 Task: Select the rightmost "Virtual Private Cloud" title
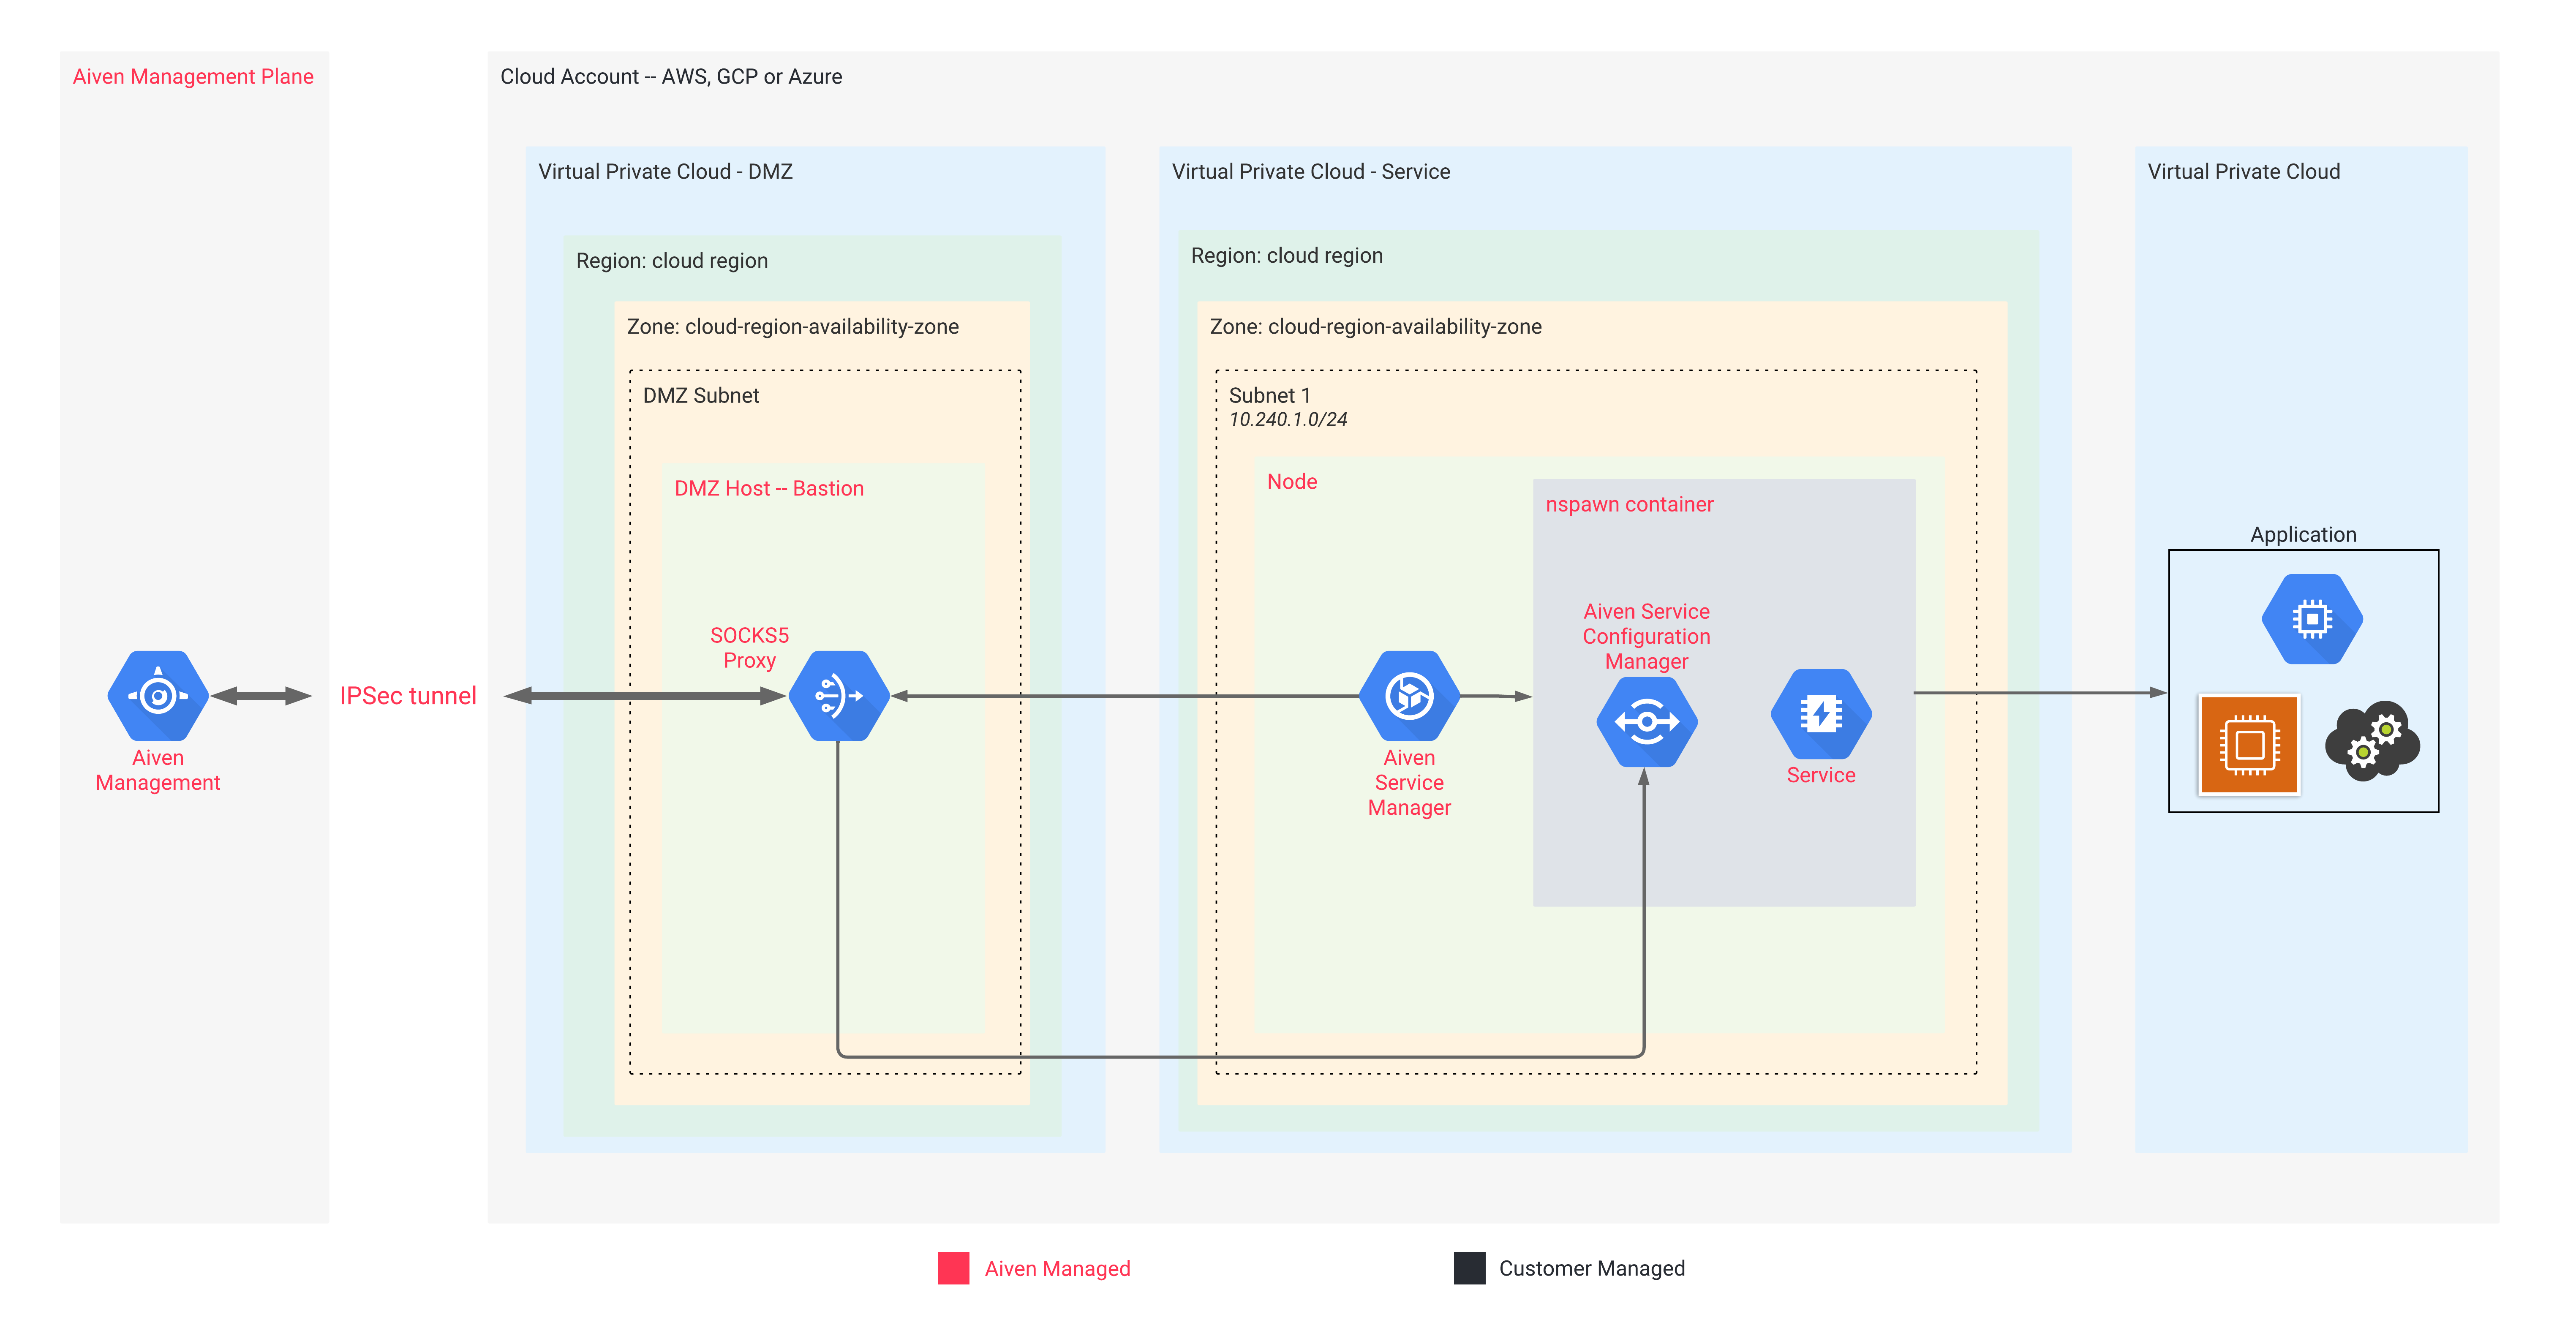[x=2243, y=172]
